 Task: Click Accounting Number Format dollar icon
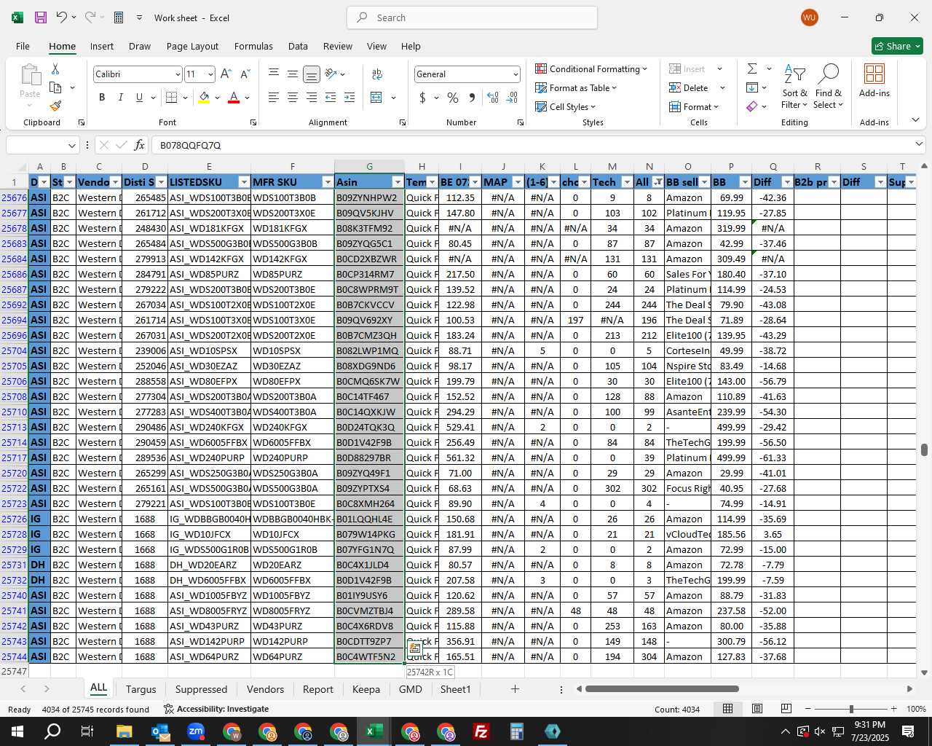tap(422, 98)
